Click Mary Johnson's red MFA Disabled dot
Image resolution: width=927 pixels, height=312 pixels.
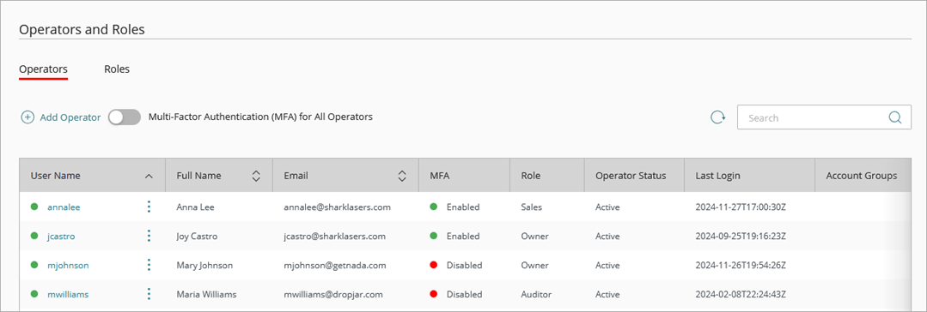[x=434, y=265]
